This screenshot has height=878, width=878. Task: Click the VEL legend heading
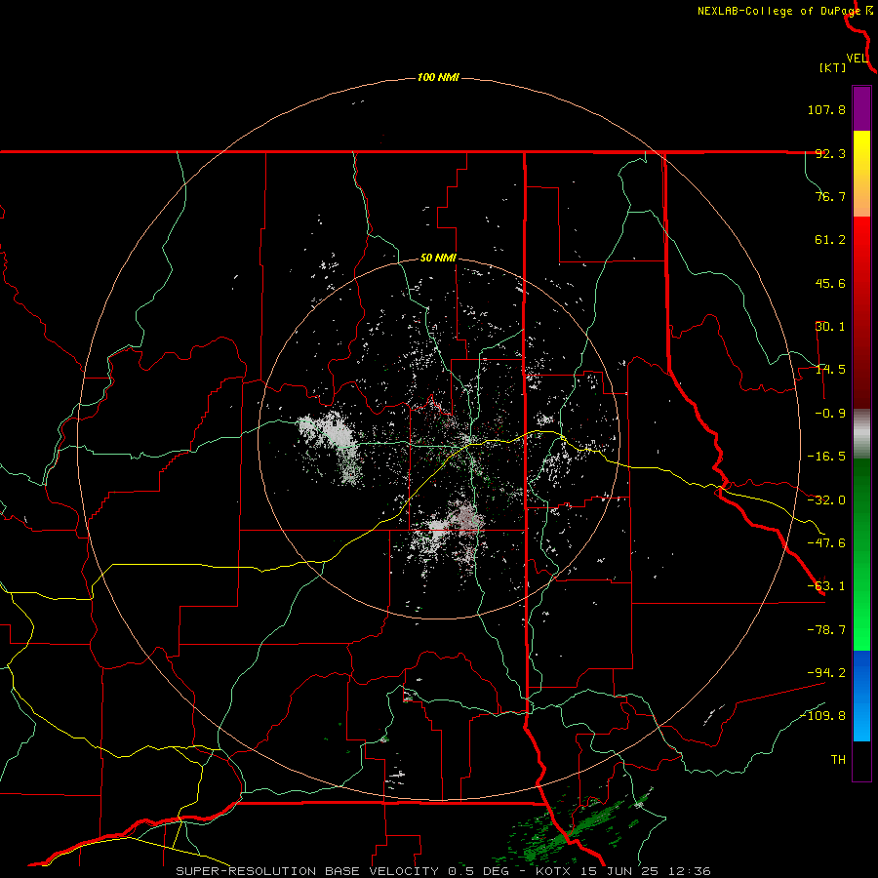coord(857,59)
